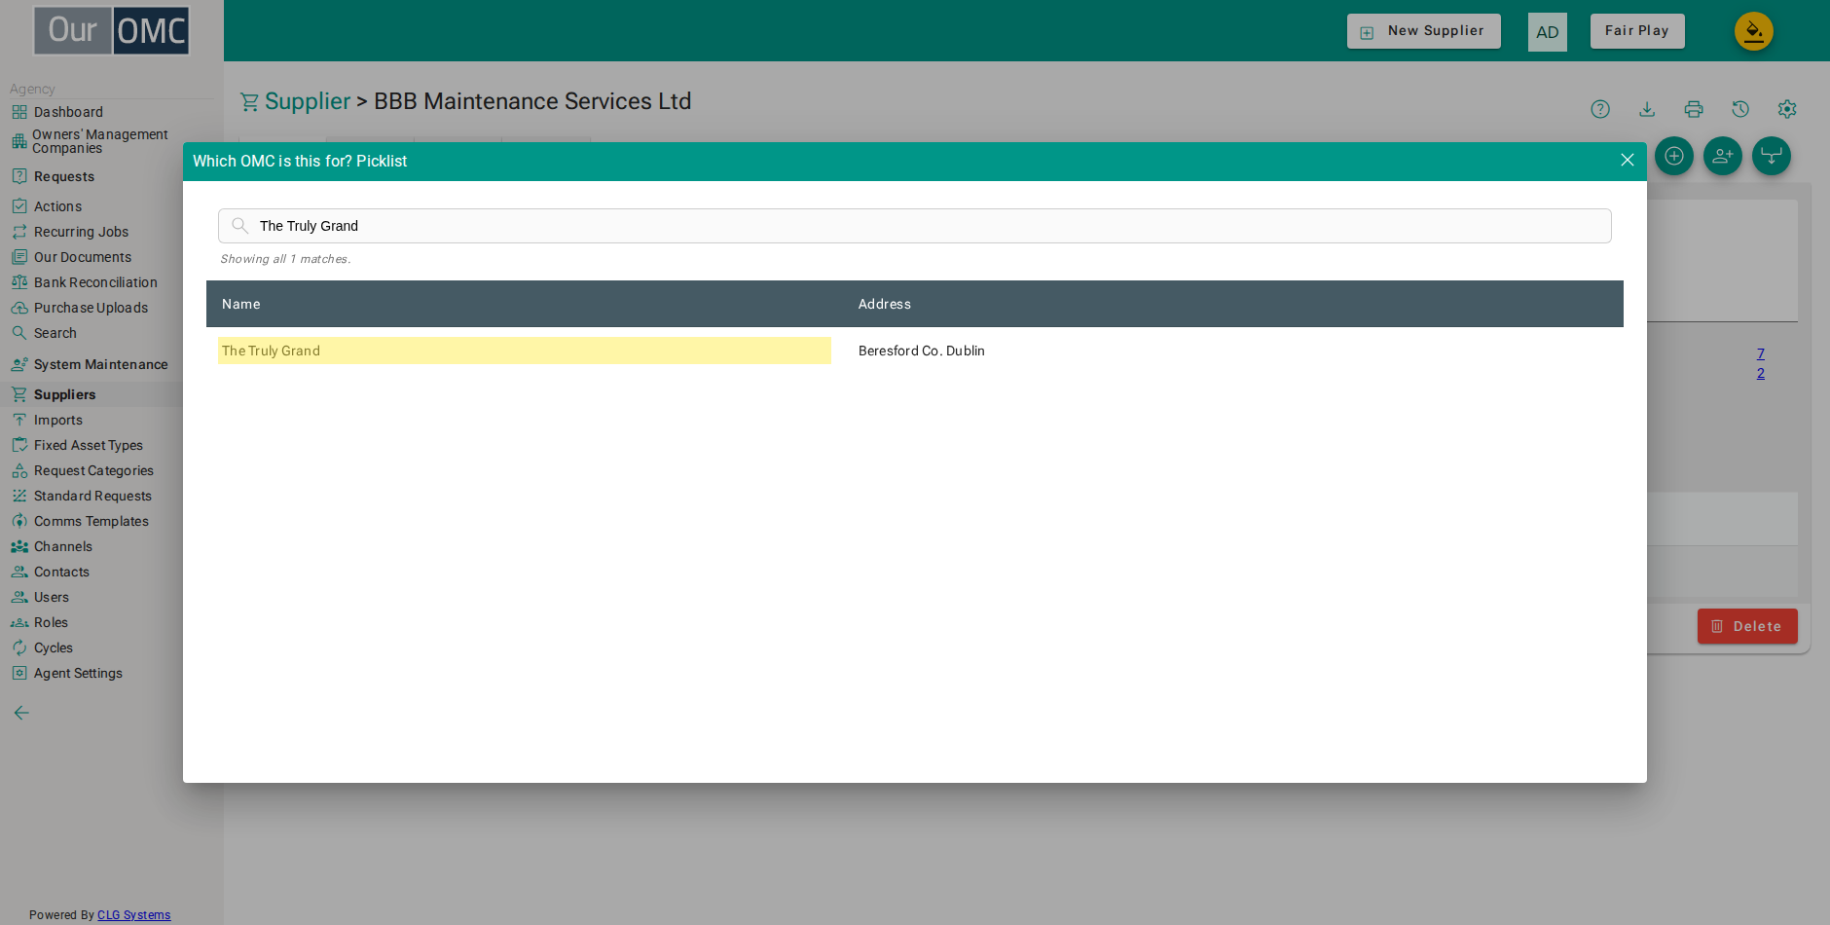Open Fixed Asset Types
Viewport: 1830px width, 925px height.
pyautogui.click(x=88, y=445)
